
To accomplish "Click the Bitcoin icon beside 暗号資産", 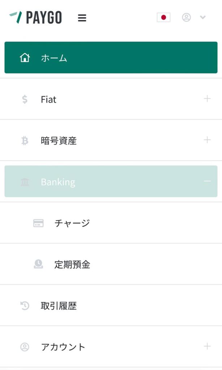I will [25, 141].
